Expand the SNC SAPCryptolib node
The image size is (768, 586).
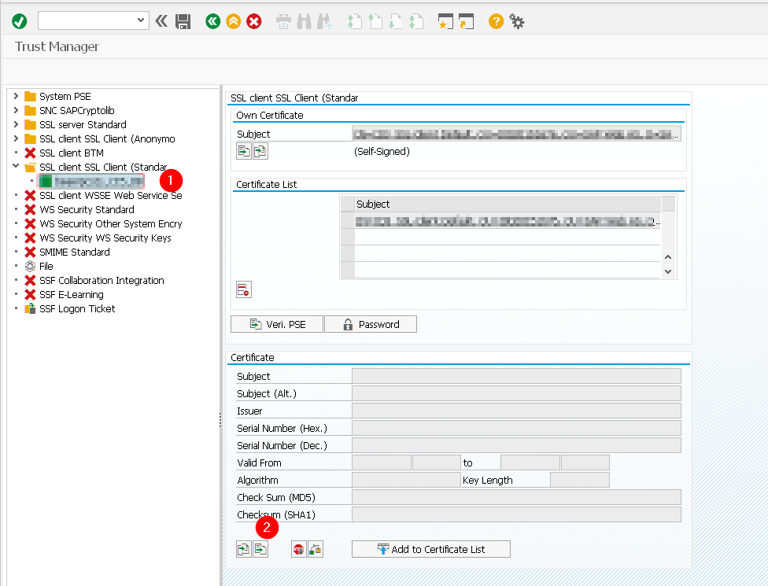tap(16, 110)
